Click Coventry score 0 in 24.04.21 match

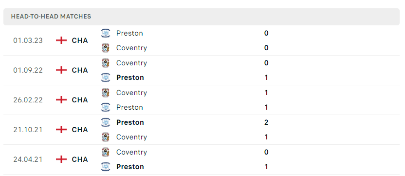tap(266, 152)
